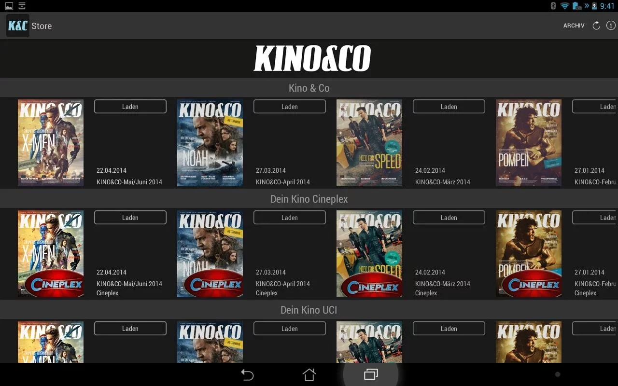The height and width of the screenshot is (386, 618).
Task: Open the Pompeii cover in the Kino & Co row
Action: coord(529,143)
